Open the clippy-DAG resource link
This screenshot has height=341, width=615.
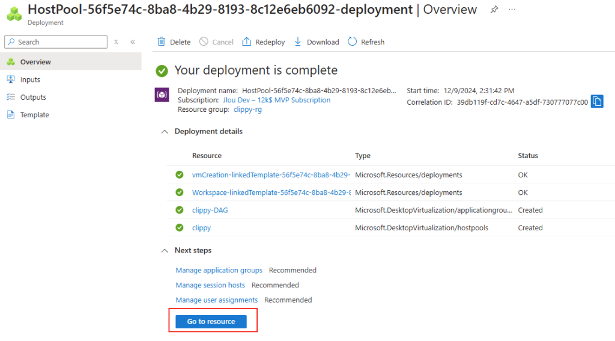[210, 210]
